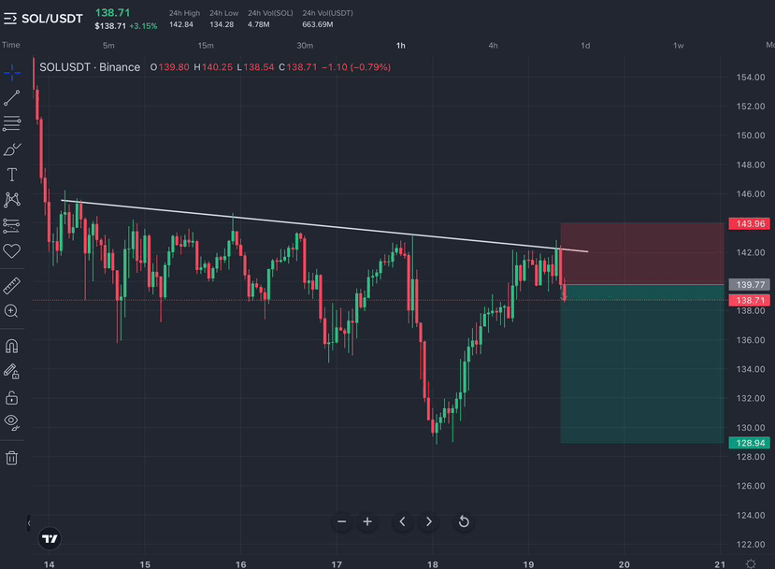
Task: Open the SOL/USDT pair list menu icon
Action: 10,19
